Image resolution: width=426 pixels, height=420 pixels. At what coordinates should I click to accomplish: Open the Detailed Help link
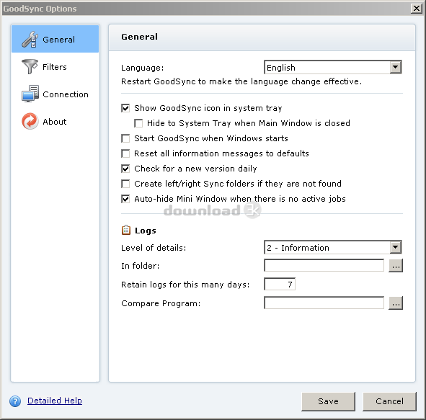coord(55,401)
